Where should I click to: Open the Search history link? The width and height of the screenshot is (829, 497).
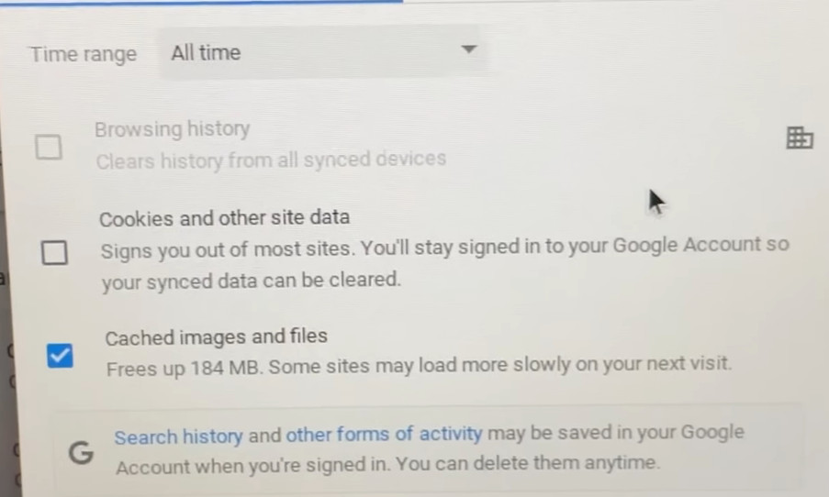click(179, 436)
